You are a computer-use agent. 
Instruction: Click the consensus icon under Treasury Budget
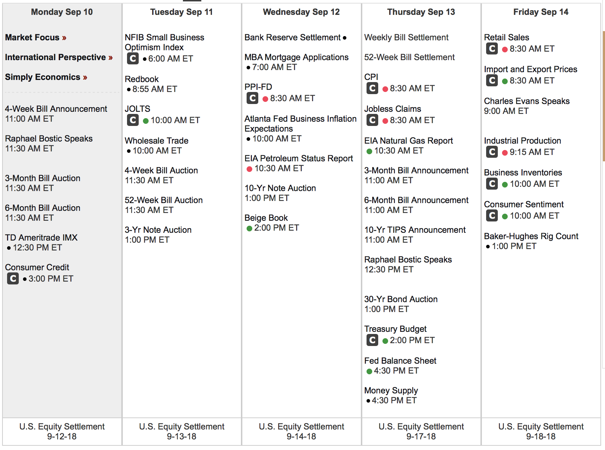click(372, 340)
